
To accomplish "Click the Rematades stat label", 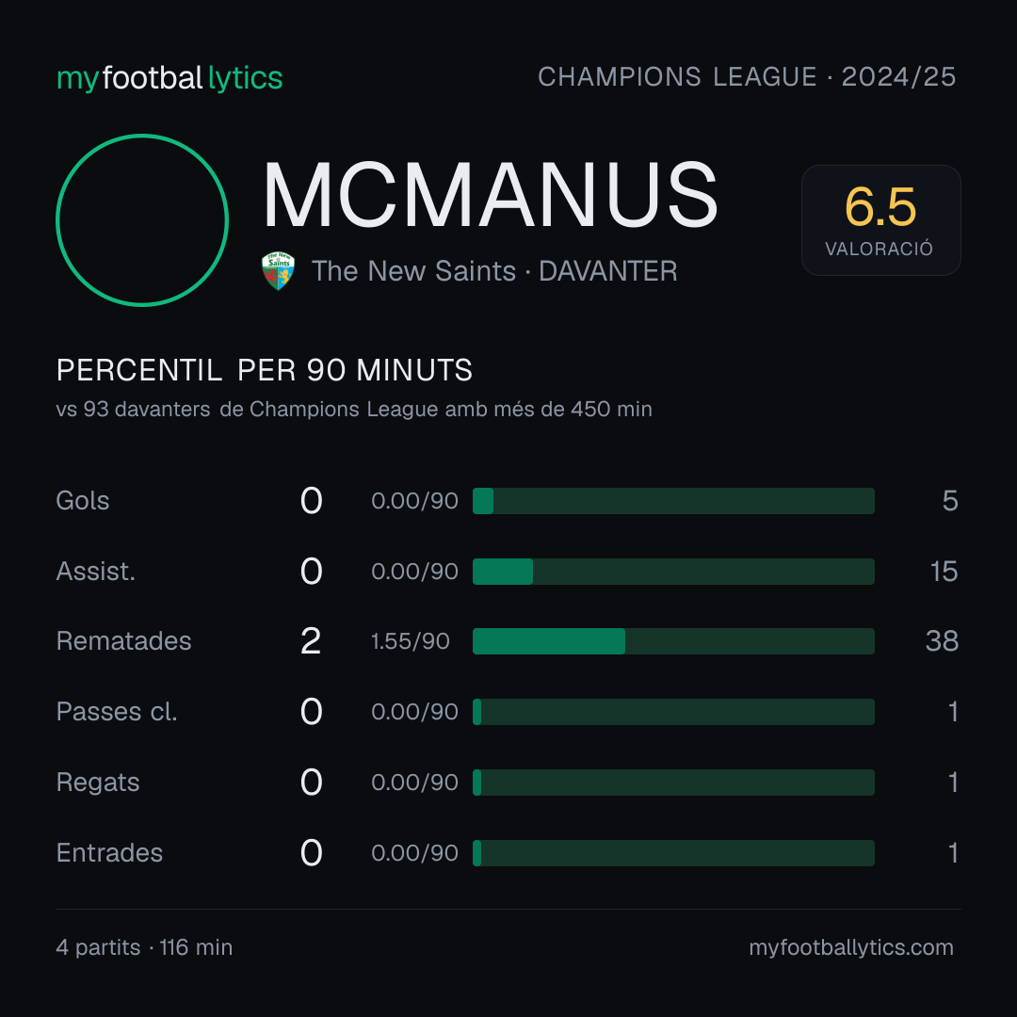I will tap(124, 641).
